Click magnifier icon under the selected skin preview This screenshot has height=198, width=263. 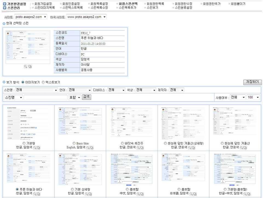tap(25, 66)
